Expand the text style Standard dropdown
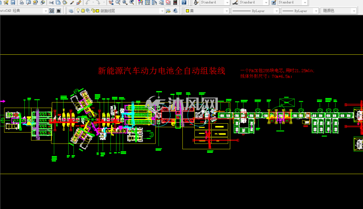The width and height of the screenshot is (363, 209). [228, 3]
